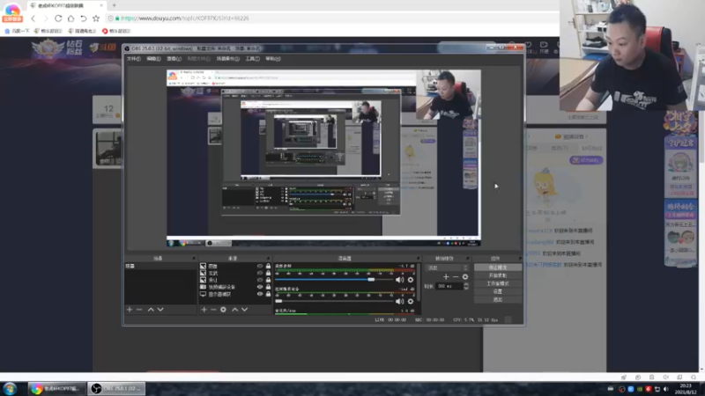Hide the 显示器捕获 source via eye
The image size is (705, 396).
[x=260, y=294]
